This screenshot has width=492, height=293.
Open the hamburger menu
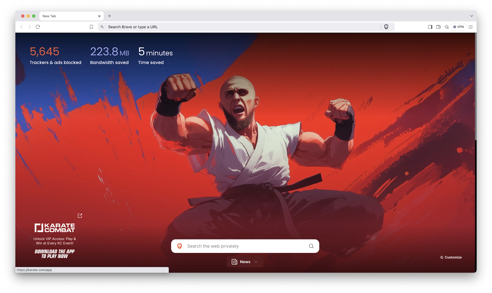coord(471,27)
